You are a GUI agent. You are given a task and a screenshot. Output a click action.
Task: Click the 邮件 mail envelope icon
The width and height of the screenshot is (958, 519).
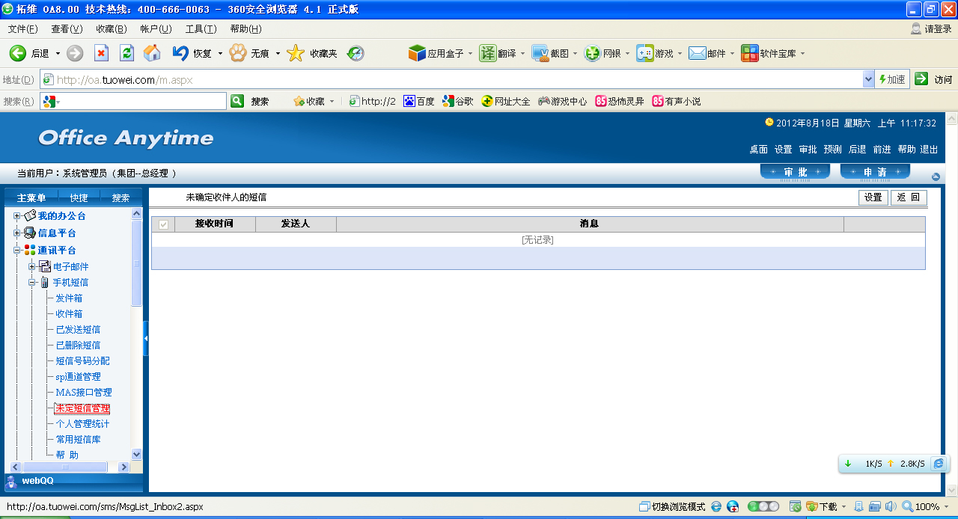[698, 54]
